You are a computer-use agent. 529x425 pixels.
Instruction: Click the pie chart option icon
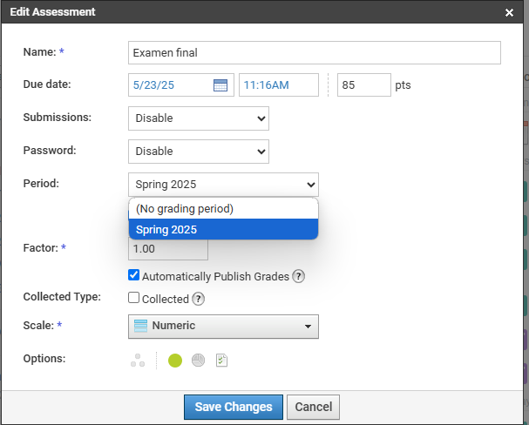[x=199, y=361]
